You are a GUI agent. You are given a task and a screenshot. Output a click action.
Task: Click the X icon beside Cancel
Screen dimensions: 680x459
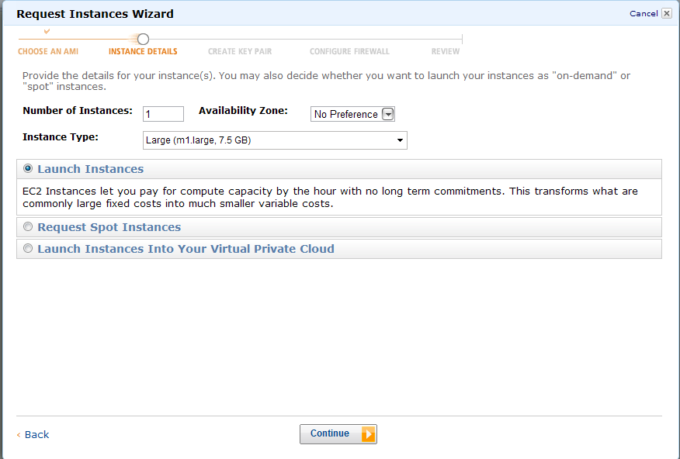[667, 13]
